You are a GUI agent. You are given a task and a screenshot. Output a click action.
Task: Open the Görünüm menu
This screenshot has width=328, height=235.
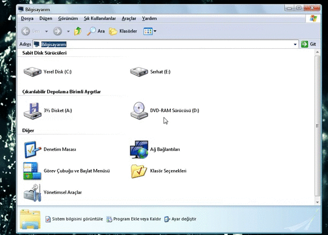68,19
